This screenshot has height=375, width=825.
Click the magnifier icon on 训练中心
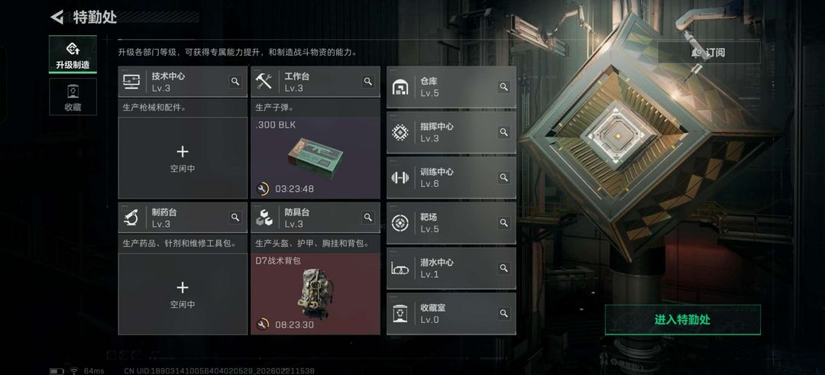503,177
